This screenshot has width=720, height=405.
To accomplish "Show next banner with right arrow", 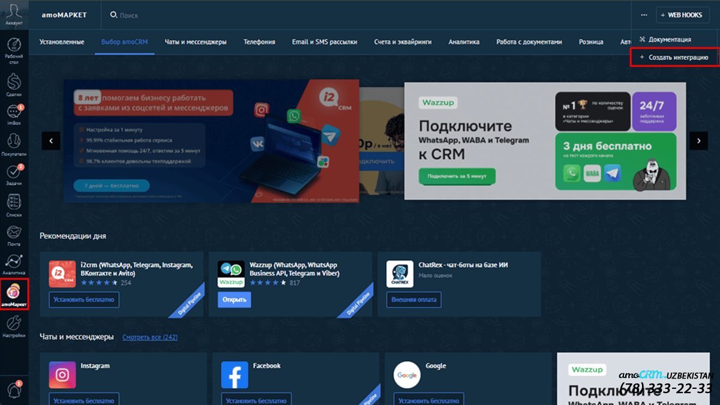I will point(698,140).
